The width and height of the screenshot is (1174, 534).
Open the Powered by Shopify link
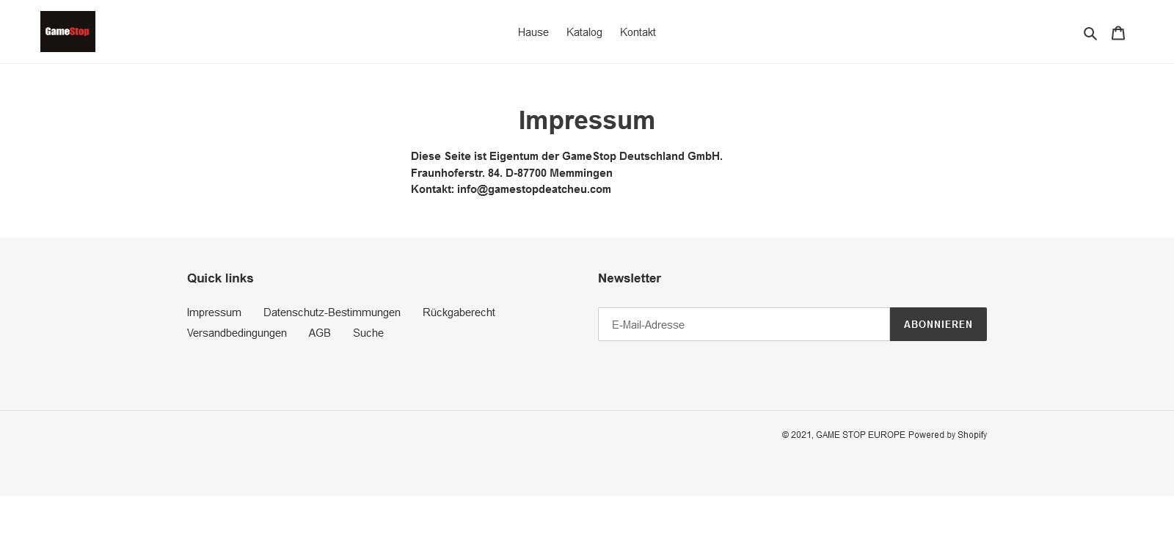coord(947,435)
